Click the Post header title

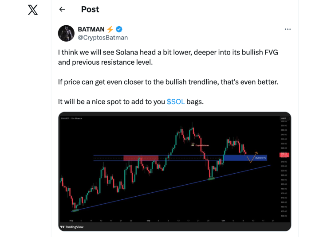(x=90, y=9)
